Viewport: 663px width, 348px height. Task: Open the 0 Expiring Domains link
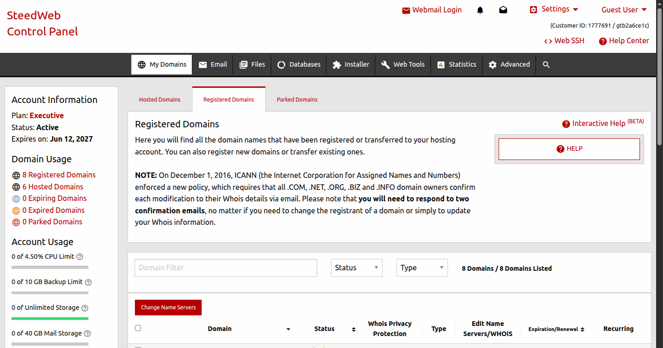(54, 198)
